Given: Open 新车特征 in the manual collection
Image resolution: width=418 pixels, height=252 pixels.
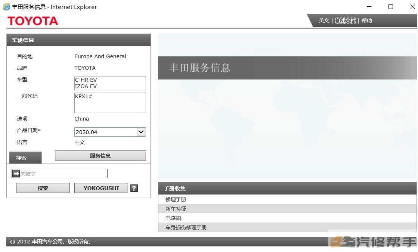Looking at the screenshot, I should [287, 209].
